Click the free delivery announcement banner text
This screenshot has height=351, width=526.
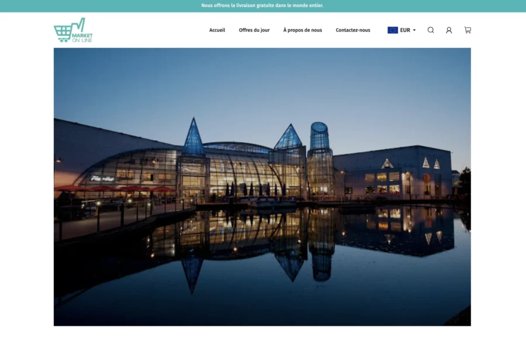pos(262,5)
